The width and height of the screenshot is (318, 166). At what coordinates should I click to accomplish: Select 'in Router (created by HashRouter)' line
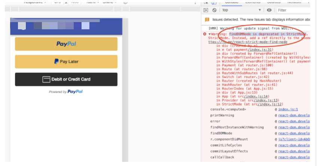pos(249,81)
